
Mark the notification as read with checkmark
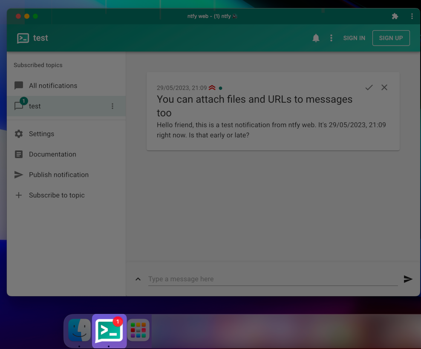369,87
